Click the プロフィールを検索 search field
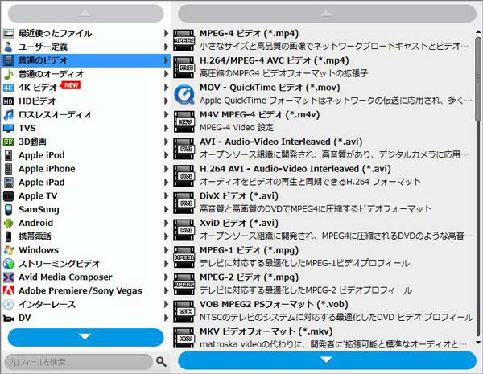 (79, 362)
